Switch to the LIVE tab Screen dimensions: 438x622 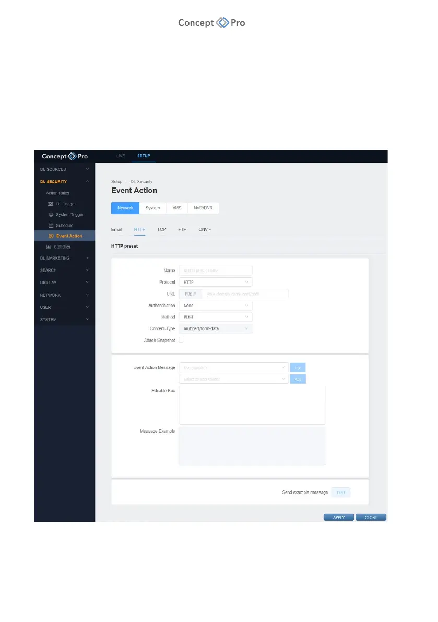tap(121, 156)
